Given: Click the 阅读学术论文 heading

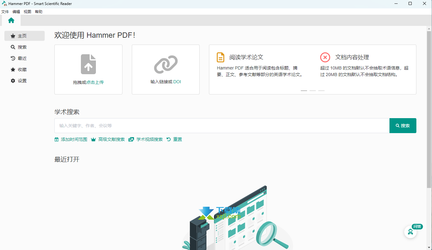Looking at the screenshot, I should [246, 57].
